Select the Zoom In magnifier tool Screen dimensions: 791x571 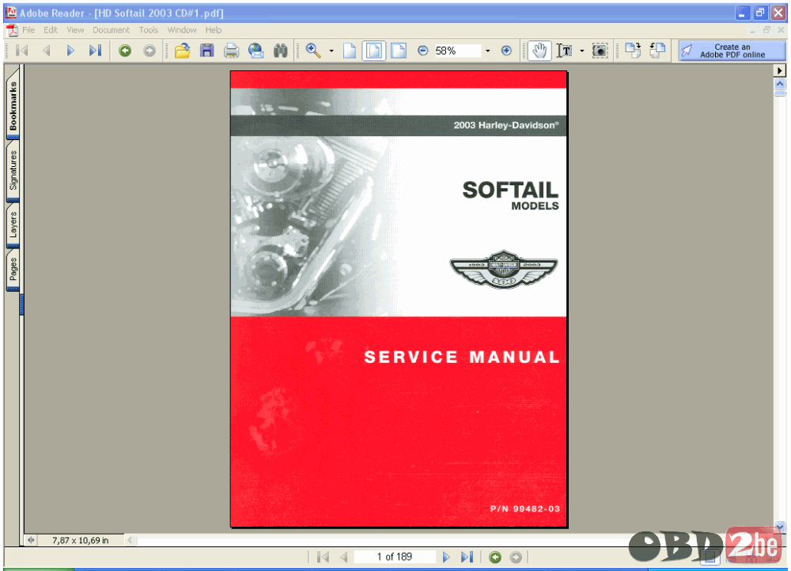tap(313, 51)
